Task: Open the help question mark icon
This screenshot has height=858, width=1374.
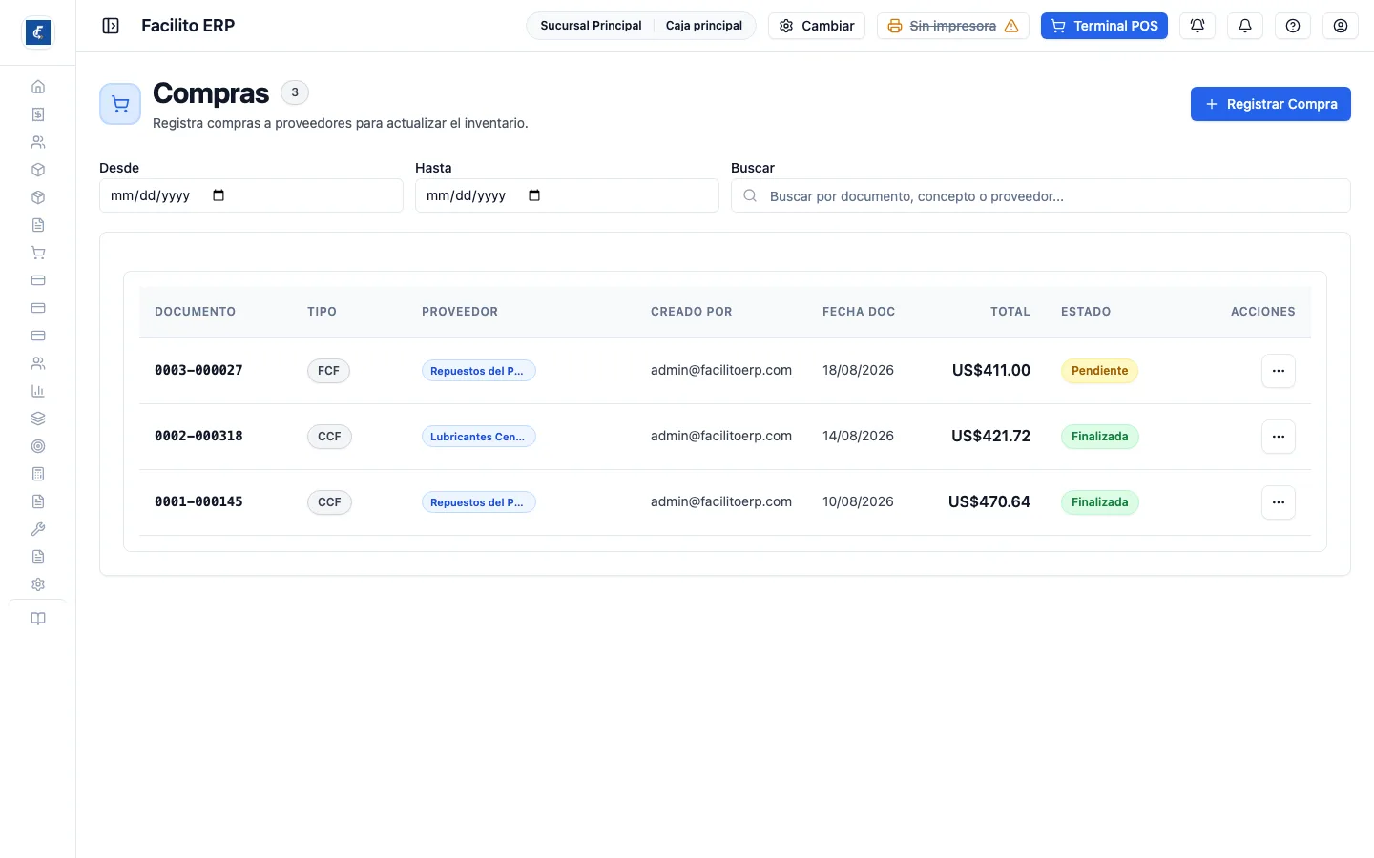Action: [1293, 26]
